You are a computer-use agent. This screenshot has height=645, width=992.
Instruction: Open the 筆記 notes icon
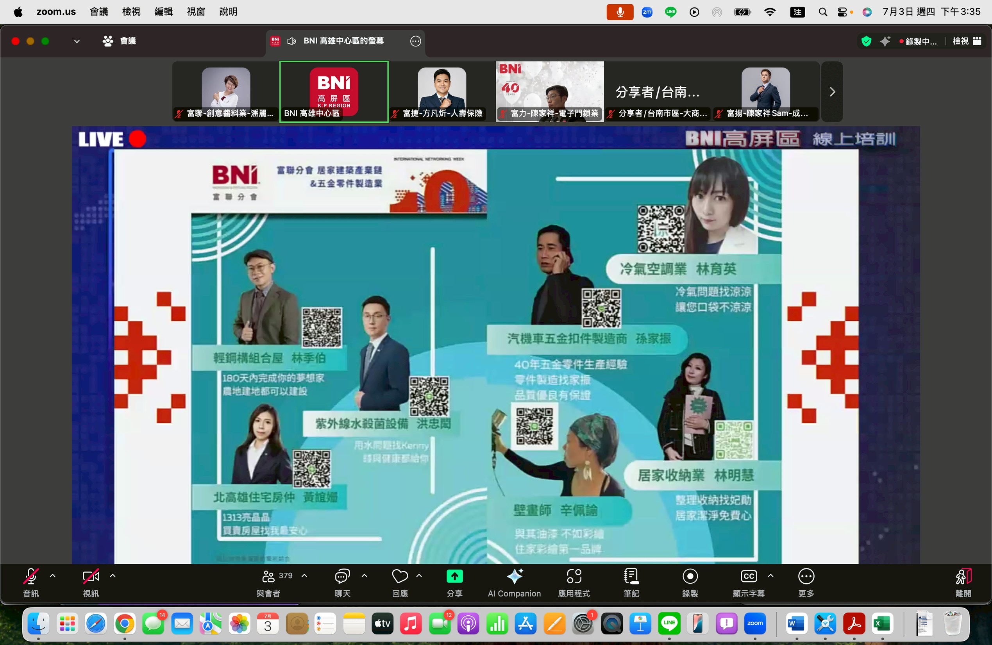coord(631,577)
